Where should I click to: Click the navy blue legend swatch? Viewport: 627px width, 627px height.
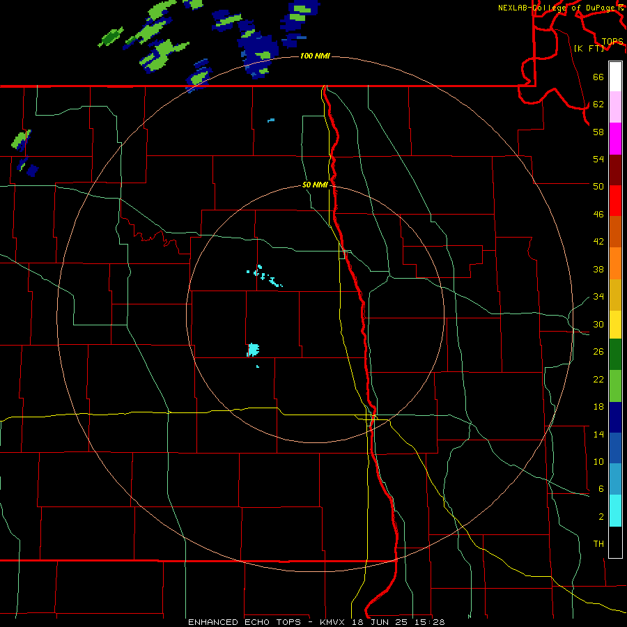pos(615,417)
